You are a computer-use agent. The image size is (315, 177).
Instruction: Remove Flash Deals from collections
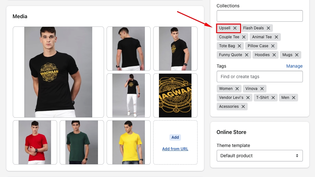[x=268, y=28]
